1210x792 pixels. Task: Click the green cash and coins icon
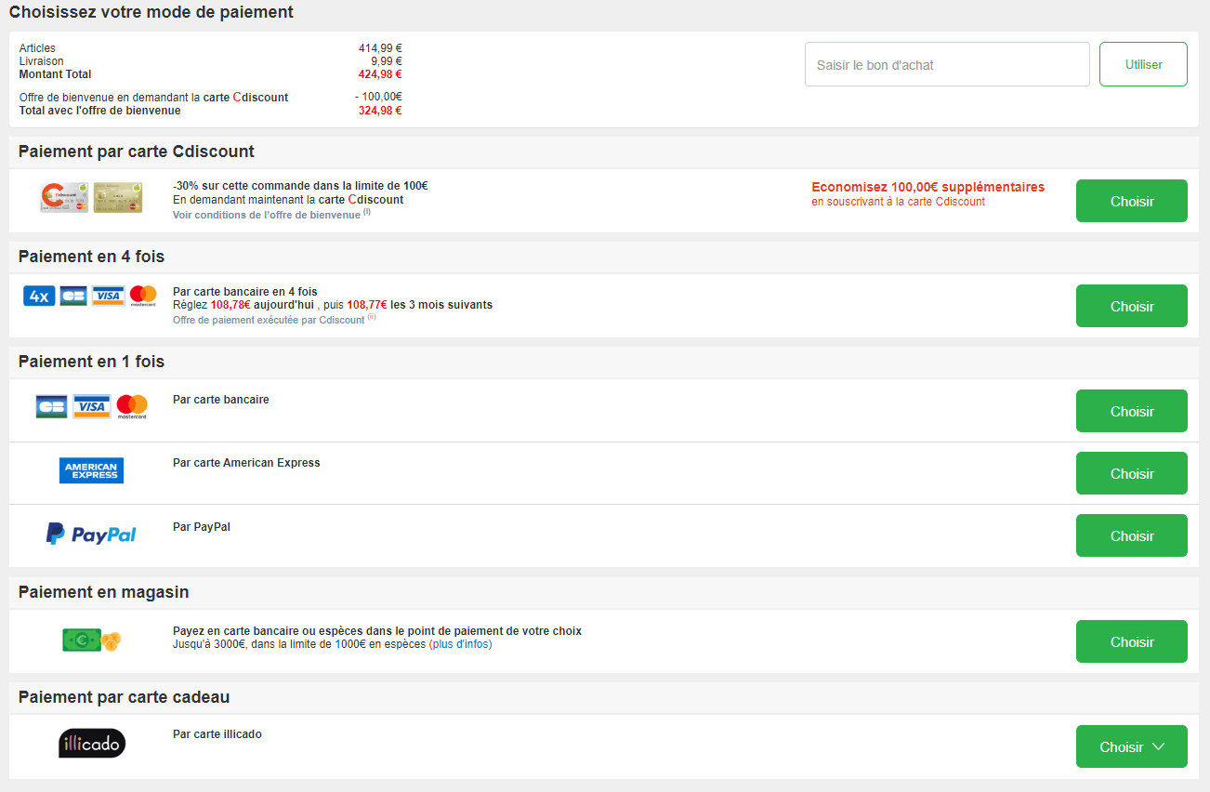click(x=92, y=640)
